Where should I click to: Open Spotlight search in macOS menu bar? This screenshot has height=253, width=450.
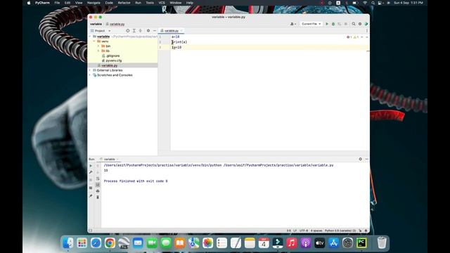373,3
